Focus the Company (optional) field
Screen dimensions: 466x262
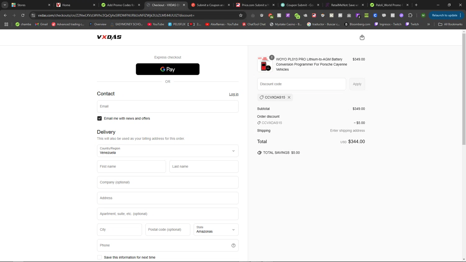[x=168, y=182]
